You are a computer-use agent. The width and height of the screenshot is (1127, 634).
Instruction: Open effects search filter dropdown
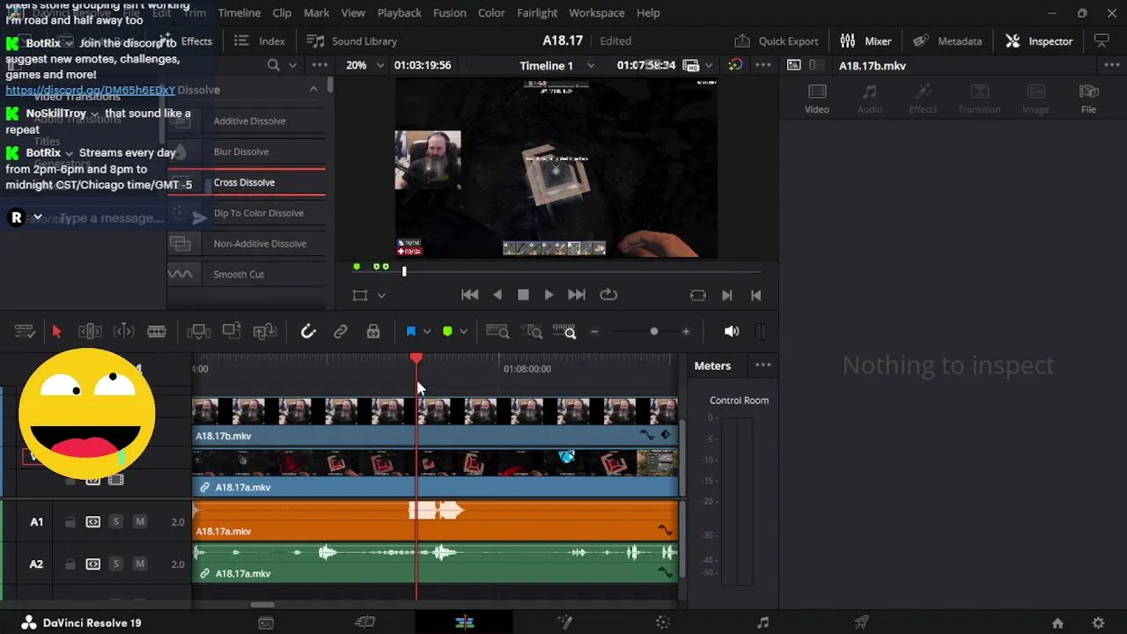point(293,65)
